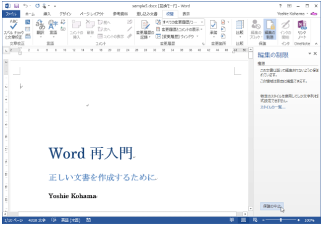Undo the last action
The height and width of the screenshot is (225, 321).
pyautogui.click(x=25, y=6)
